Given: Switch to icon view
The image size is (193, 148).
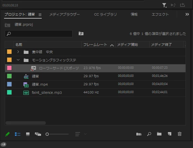Looking at the screenshot, I should [28, 134].
